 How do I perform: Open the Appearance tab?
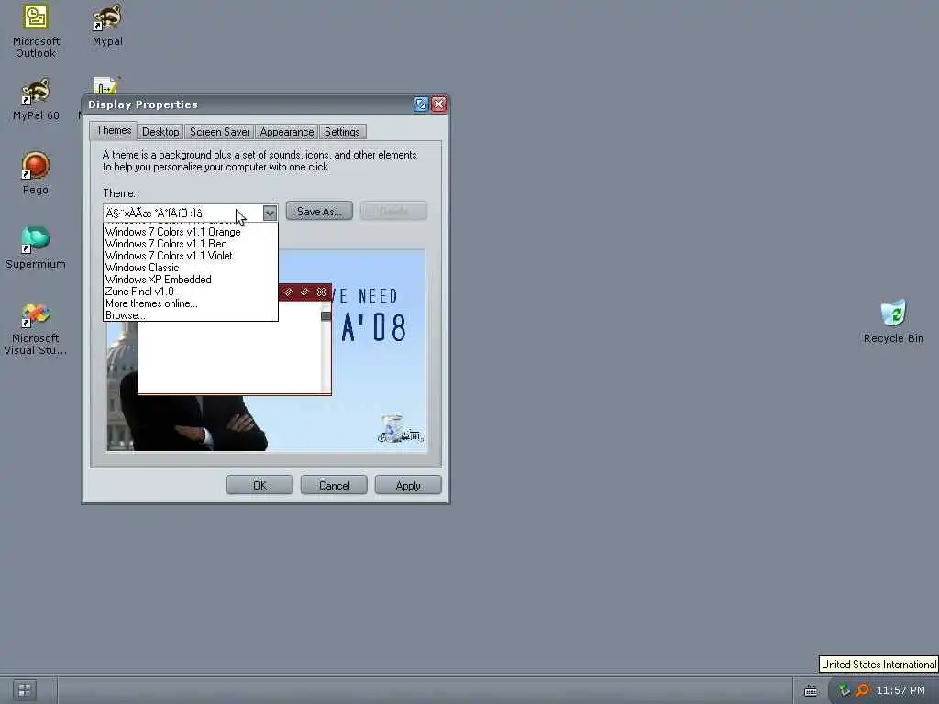pyautogui.click(x=287, y=132)
